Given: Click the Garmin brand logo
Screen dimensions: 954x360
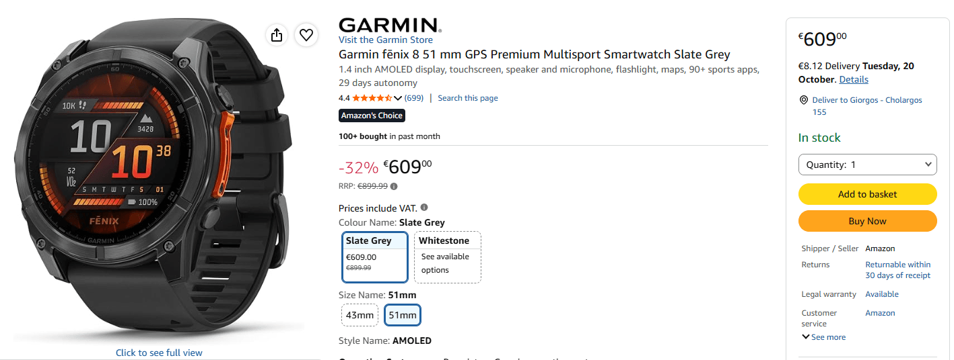Looking at the screenshot, I should [x=390, y=26].
